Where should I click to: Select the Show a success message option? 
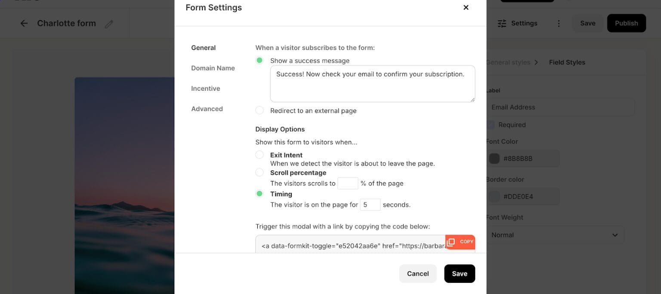pyautogui.click(x=259, y=60)
